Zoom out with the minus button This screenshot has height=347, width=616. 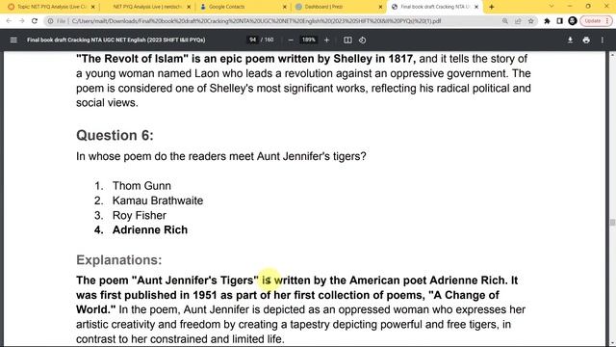click(291, 40)
